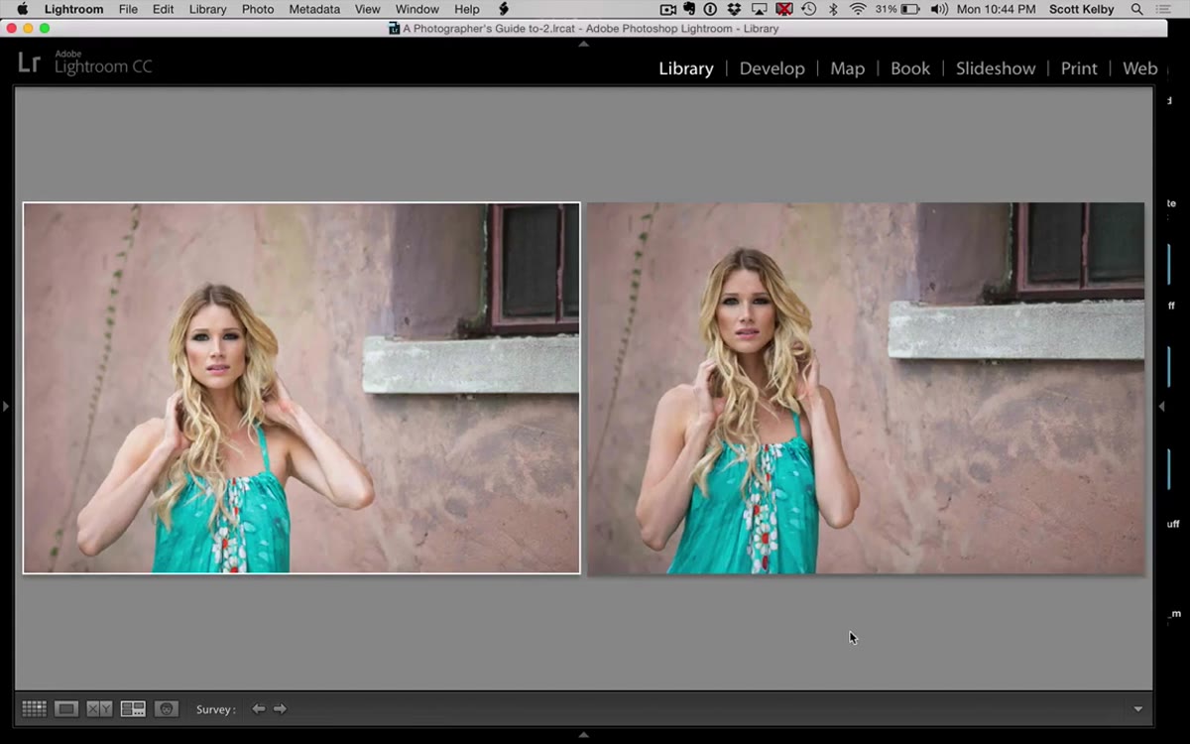
Task: Open the Wi-Fi status menu
Action: [x=858, y=9]
